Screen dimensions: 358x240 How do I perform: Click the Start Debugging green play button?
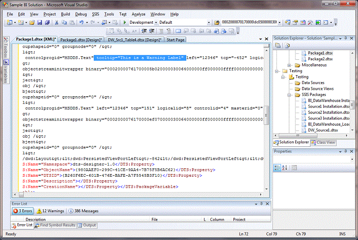[x=125, y=22]
